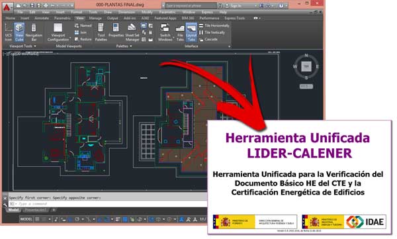Click Cascade windows
This screenshot has width=397, height=239.
click(x=208, y=40)
